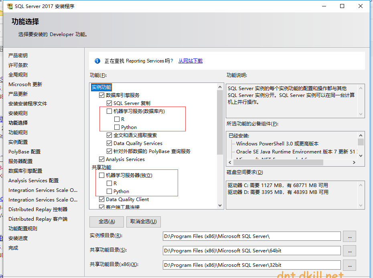Click prerequisites horizontal scrollbar left arrow
The image size is (373, 278).
click(x=230, y=163)
